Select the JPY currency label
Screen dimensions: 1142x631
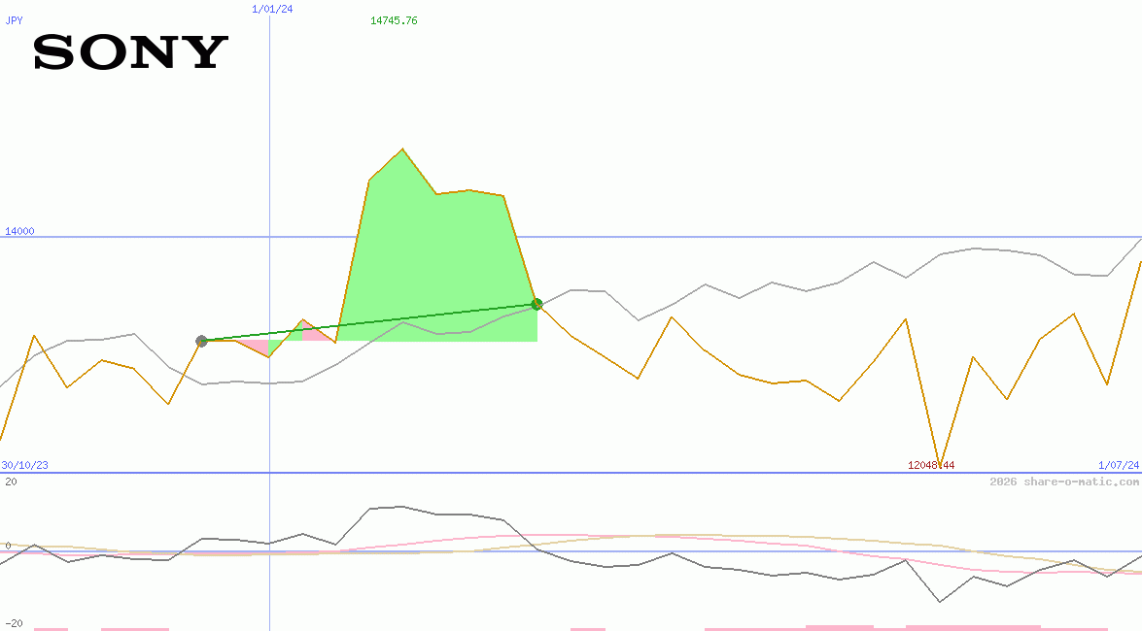click(14, 20)
